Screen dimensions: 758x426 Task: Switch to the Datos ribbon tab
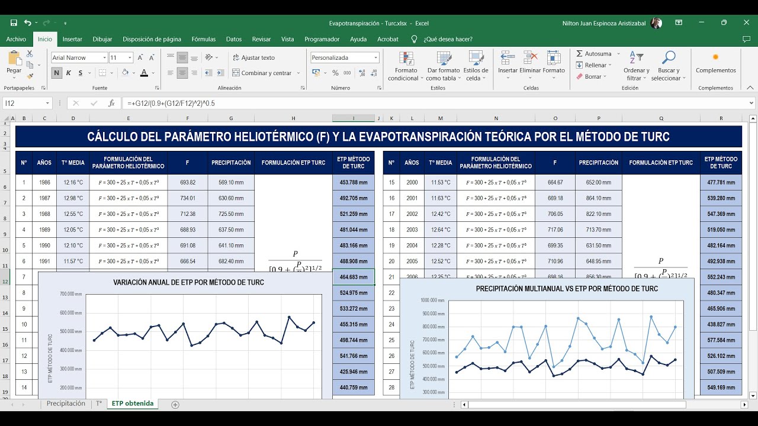[234, 39]
